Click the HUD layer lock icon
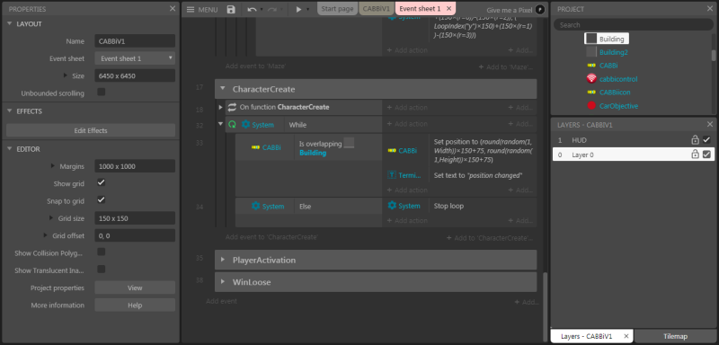The image size is (719, 345). (x=695, y=140)
